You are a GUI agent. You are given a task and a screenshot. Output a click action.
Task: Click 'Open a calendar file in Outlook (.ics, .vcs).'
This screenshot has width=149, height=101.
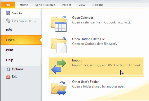click(x=101, y=22)
